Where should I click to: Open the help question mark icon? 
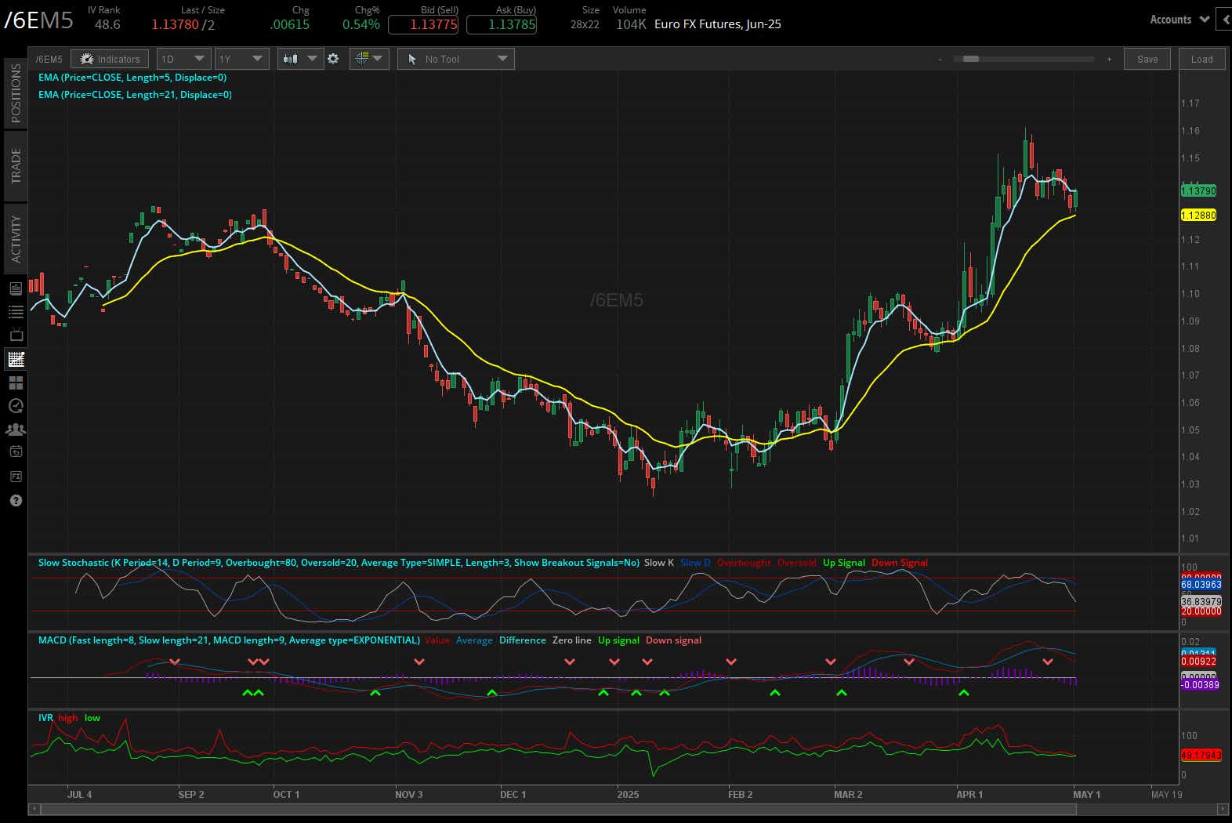(x=16, y=500)
